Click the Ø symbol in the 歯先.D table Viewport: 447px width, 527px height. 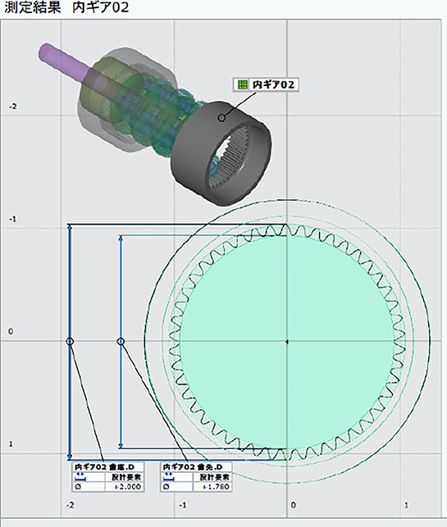[166, 487]
